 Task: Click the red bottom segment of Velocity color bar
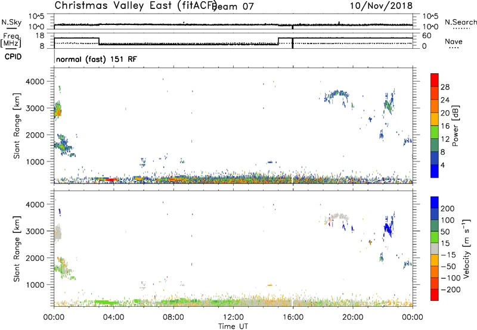(435, 295)
